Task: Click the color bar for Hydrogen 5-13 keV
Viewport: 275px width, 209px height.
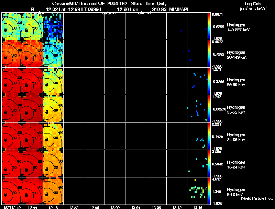Action: pyautogui.click(x=210, y=191)
